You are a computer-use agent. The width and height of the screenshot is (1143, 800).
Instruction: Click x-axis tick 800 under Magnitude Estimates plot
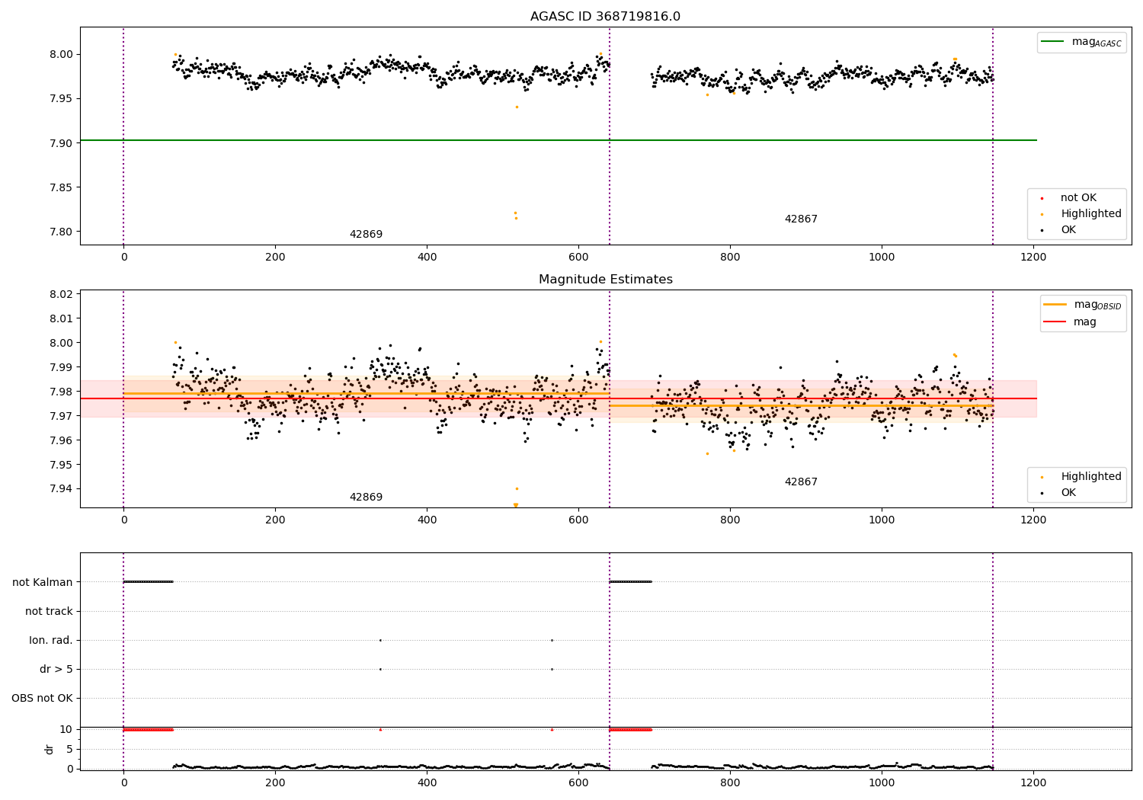(x=730, y=520)
